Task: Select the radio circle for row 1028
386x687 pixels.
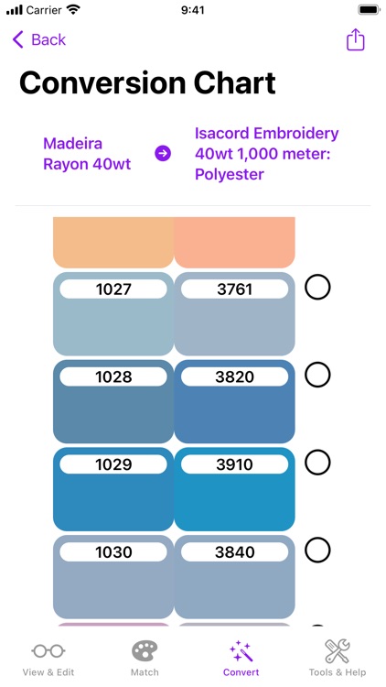Action: (317, 375)
